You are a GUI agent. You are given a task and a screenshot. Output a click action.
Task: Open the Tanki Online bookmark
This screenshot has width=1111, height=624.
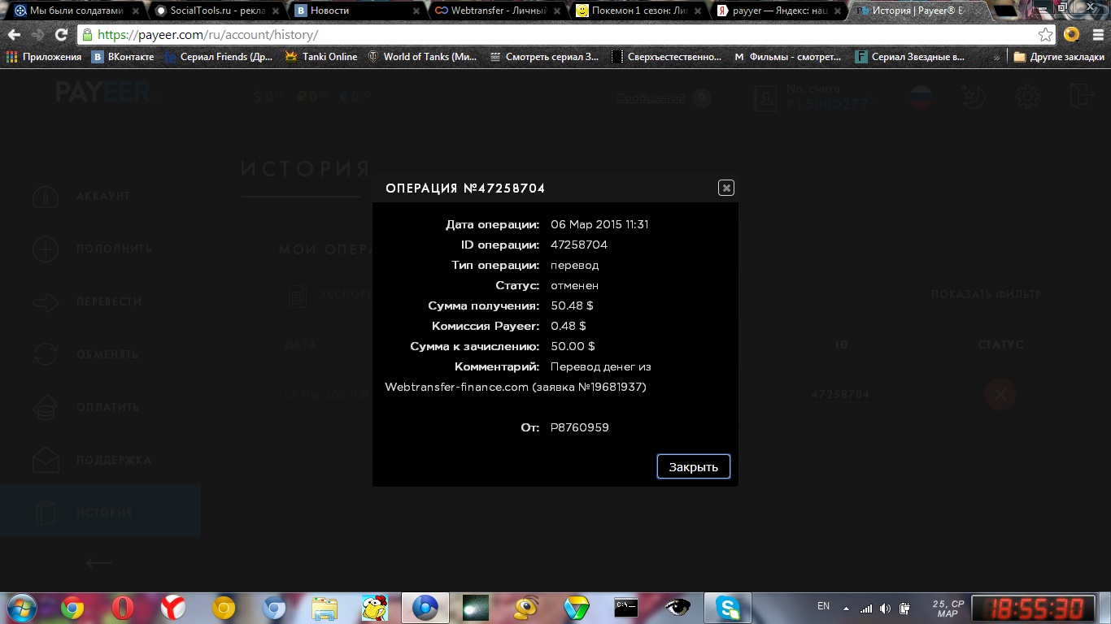(321, 57)
